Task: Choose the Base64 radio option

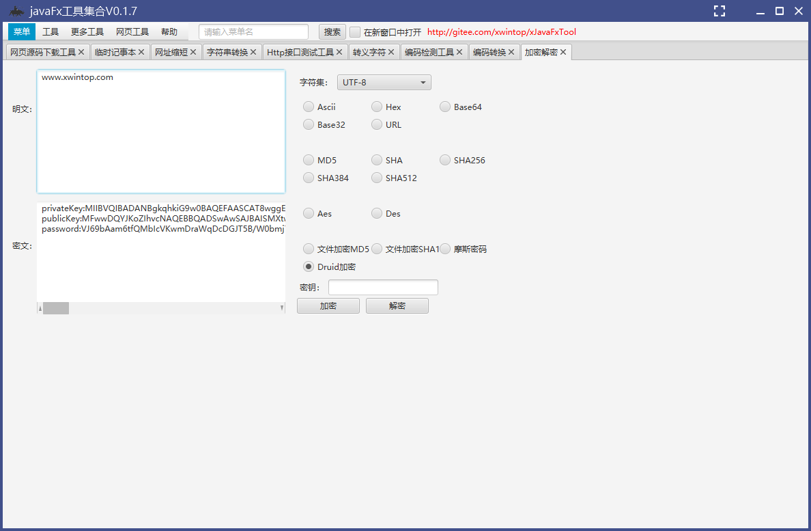Action: (x=445, y=107)
